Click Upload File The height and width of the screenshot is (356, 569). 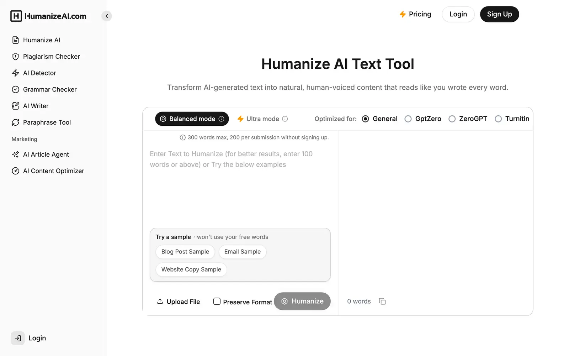coord(179,302)
